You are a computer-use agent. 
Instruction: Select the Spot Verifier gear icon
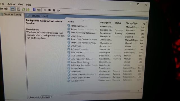point(69,52)
